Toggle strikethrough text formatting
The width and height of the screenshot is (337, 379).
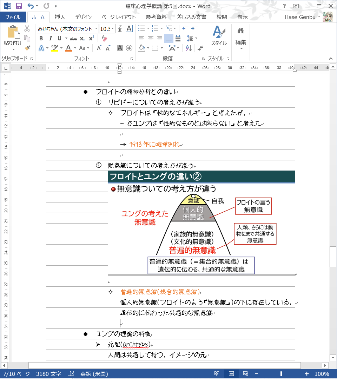73,38
